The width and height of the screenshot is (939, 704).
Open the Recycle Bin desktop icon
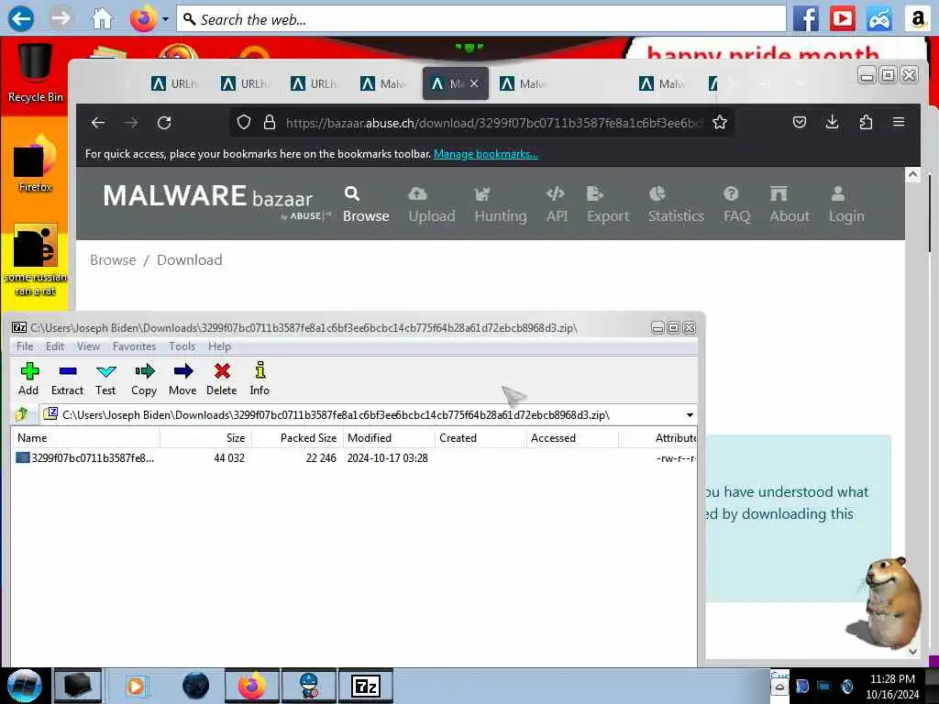[x=36, y=73]
